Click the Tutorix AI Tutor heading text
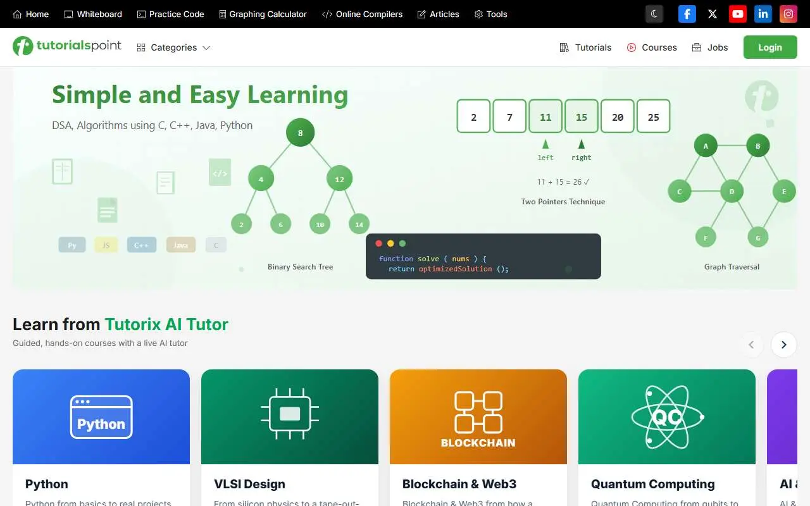This screenshot has width=810, height=506. tap(166, 324)
